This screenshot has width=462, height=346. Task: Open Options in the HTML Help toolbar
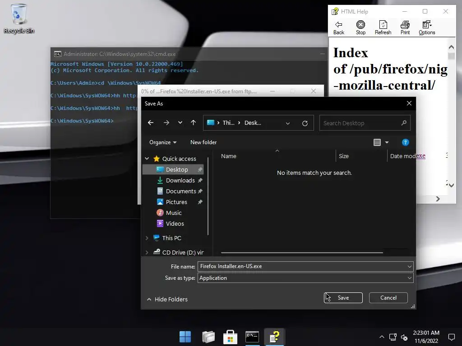(427, 28)
